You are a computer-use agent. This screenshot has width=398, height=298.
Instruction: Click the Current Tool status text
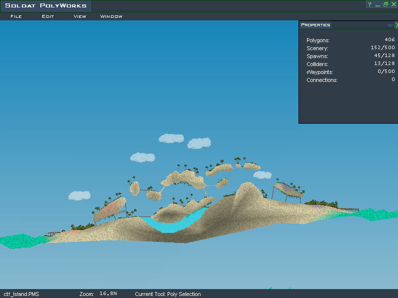tap(168, 294)
